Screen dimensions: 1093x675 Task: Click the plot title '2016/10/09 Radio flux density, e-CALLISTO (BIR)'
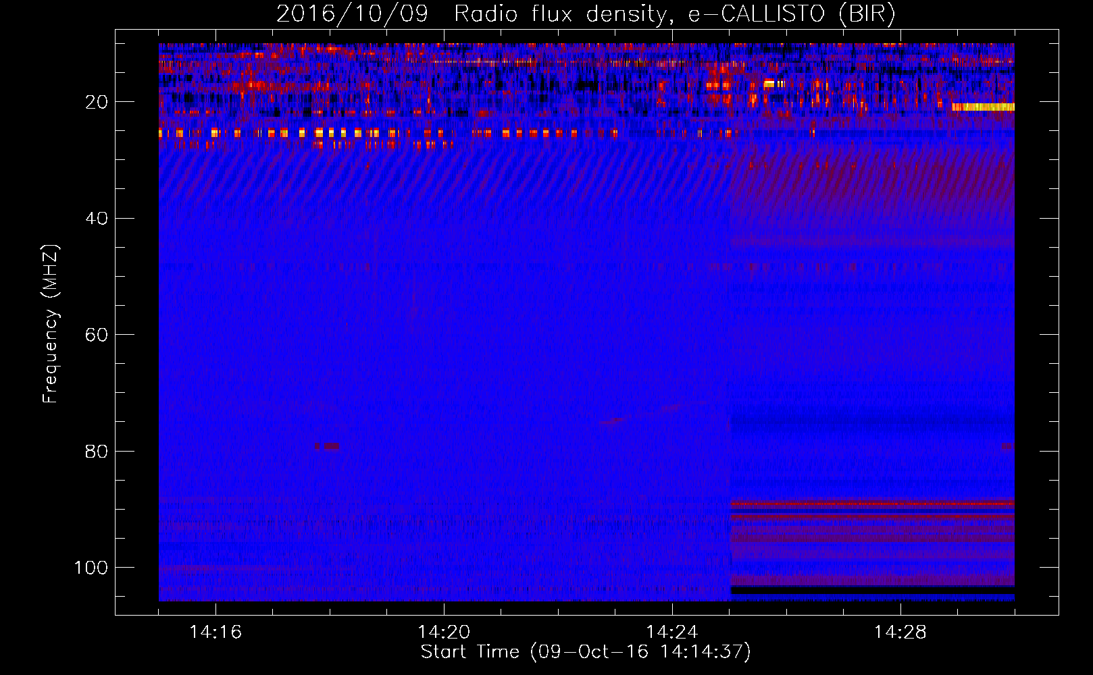click(586, 13)
